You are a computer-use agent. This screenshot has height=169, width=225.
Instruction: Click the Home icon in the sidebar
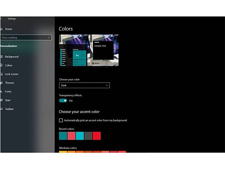(1, 29)
